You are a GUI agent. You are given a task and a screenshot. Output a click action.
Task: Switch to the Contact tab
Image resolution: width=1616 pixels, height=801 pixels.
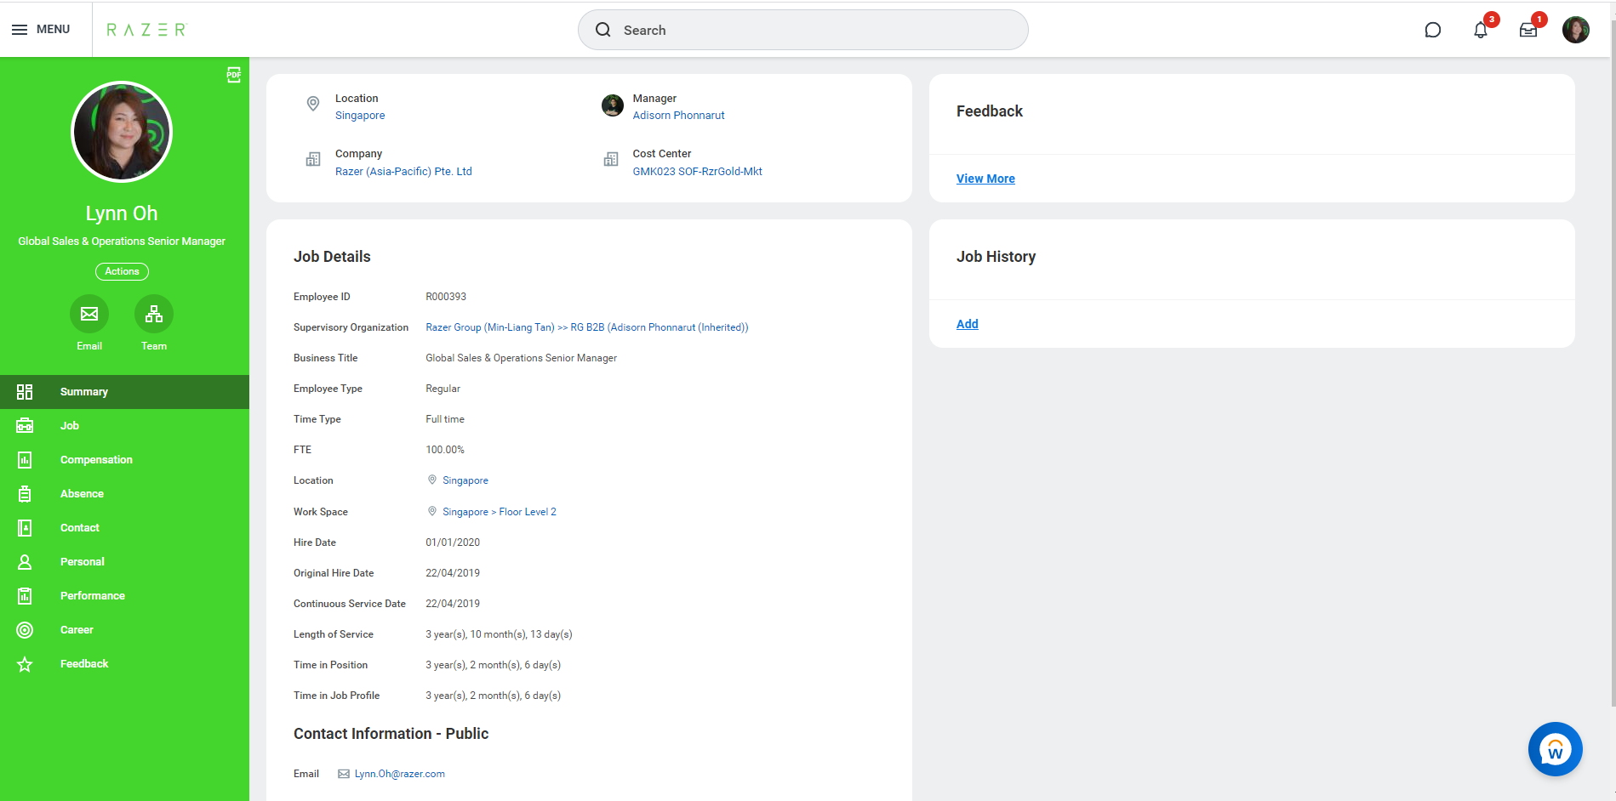124,528
